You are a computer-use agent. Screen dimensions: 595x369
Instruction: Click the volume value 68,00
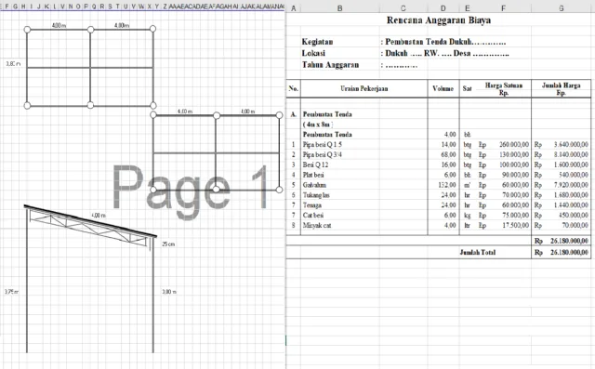pyautogui.click(x=448, y=154)
